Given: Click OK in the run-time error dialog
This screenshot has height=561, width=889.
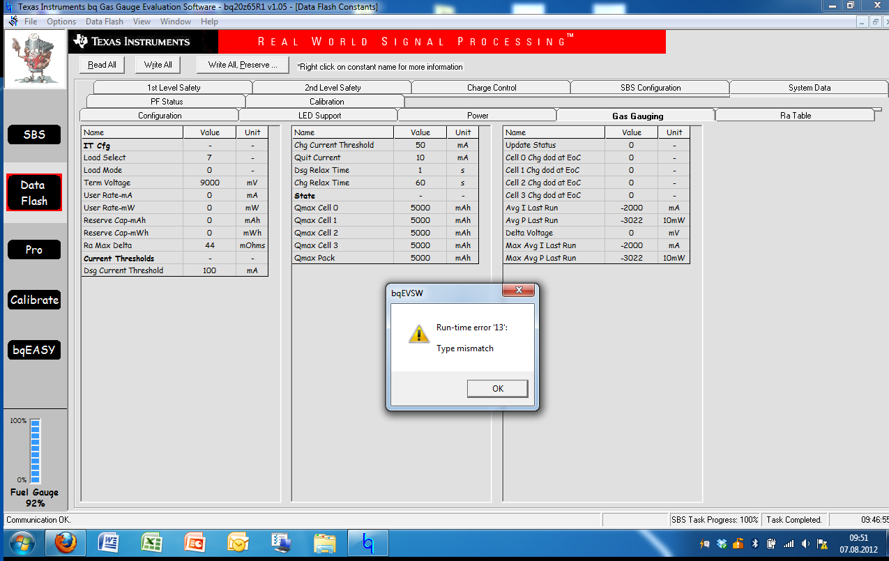Looking at the screenshot, I should [x=497, y=388].
